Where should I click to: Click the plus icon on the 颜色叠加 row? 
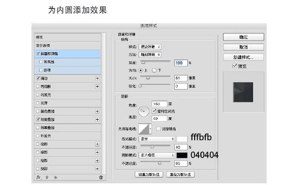click(x=97, y=111)
